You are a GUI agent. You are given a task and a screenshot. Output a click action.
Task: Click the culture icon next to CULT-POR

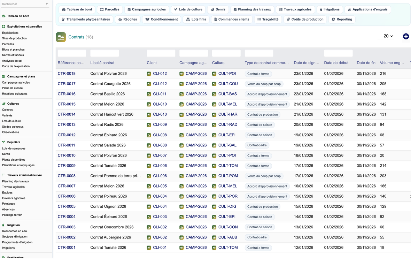(x=214, y=197)
